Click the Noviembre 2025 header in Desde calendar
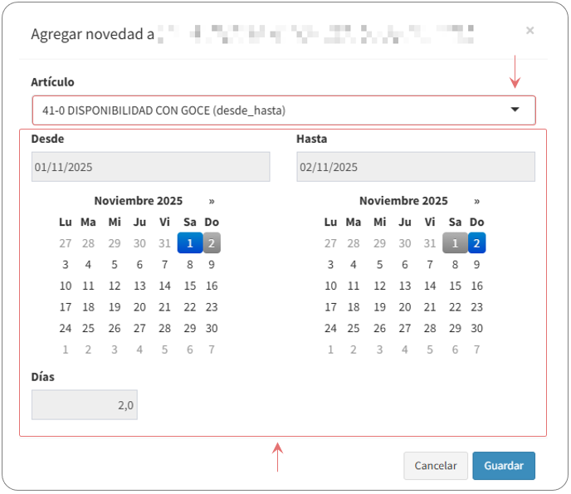 click(x=138, y=201)
